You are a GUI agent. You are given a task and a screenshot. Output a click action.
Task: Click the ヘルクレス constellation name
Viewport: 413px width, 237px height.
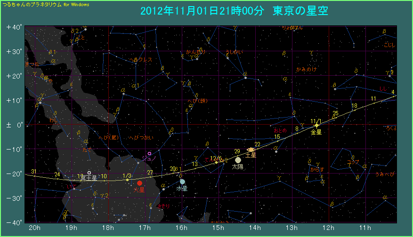point(140,60)
